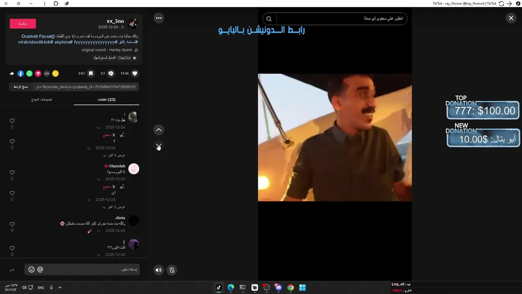Open the #explore hashtag
522x294 pixels.
point(64,42)
